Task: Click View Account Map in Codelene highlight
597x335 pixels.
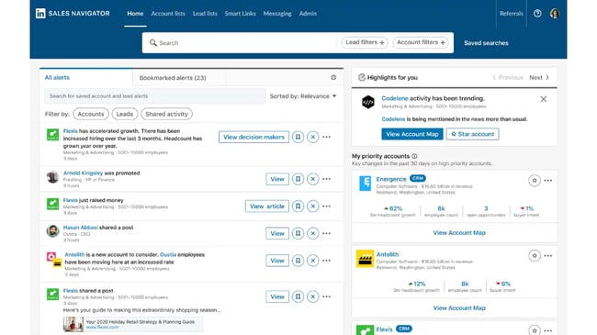Action: click(x=412, y=134)
